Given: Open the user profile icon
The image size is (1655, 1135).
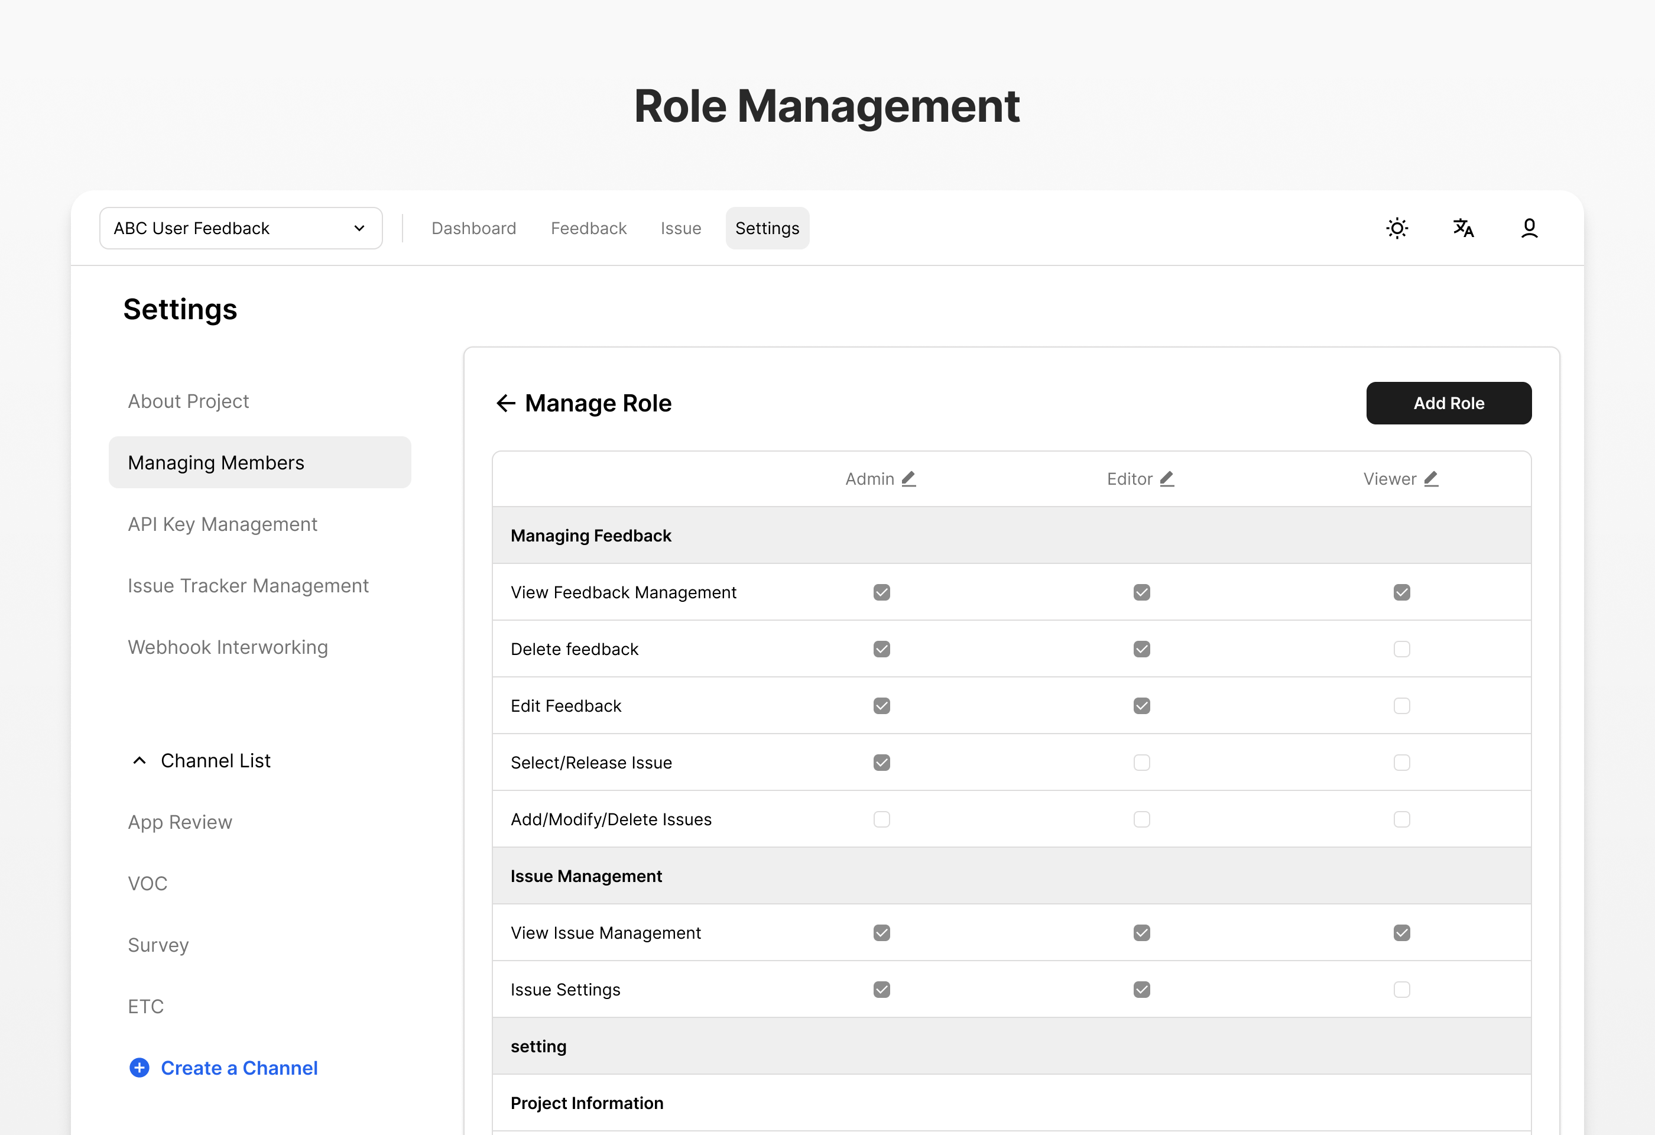Looking at the screenshot, I should [x=1529, y=228].
